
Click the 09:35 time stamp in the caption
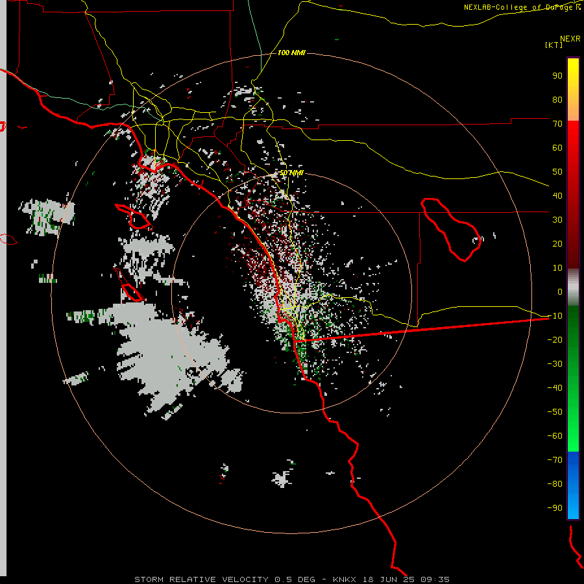tap(435, 579)
